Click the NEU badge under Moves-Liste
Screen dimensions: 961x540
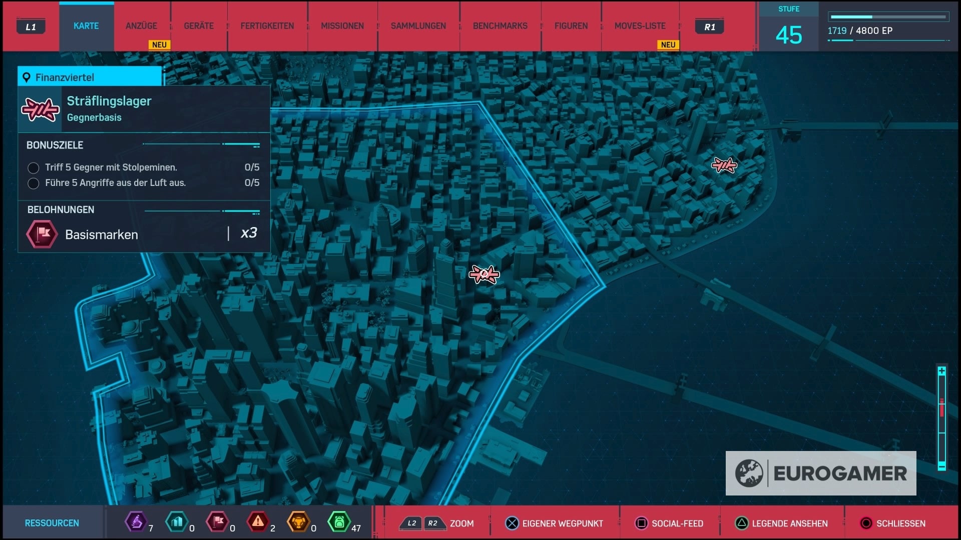click(x=668, y=44)
